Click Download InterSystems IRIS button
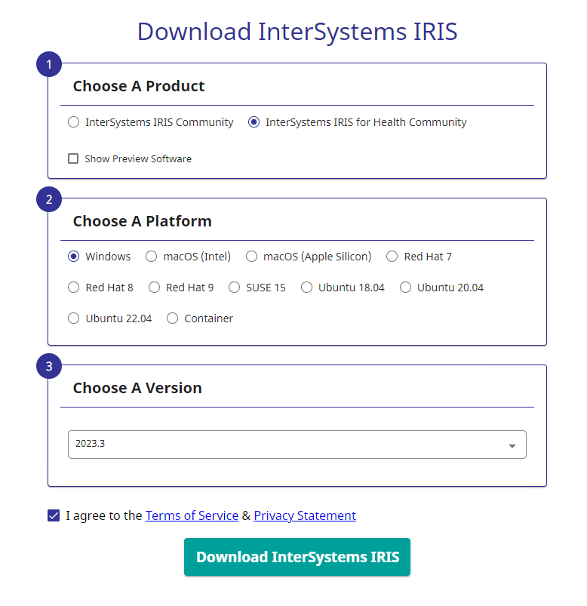 pyautogui.click(x=297, y=557)
